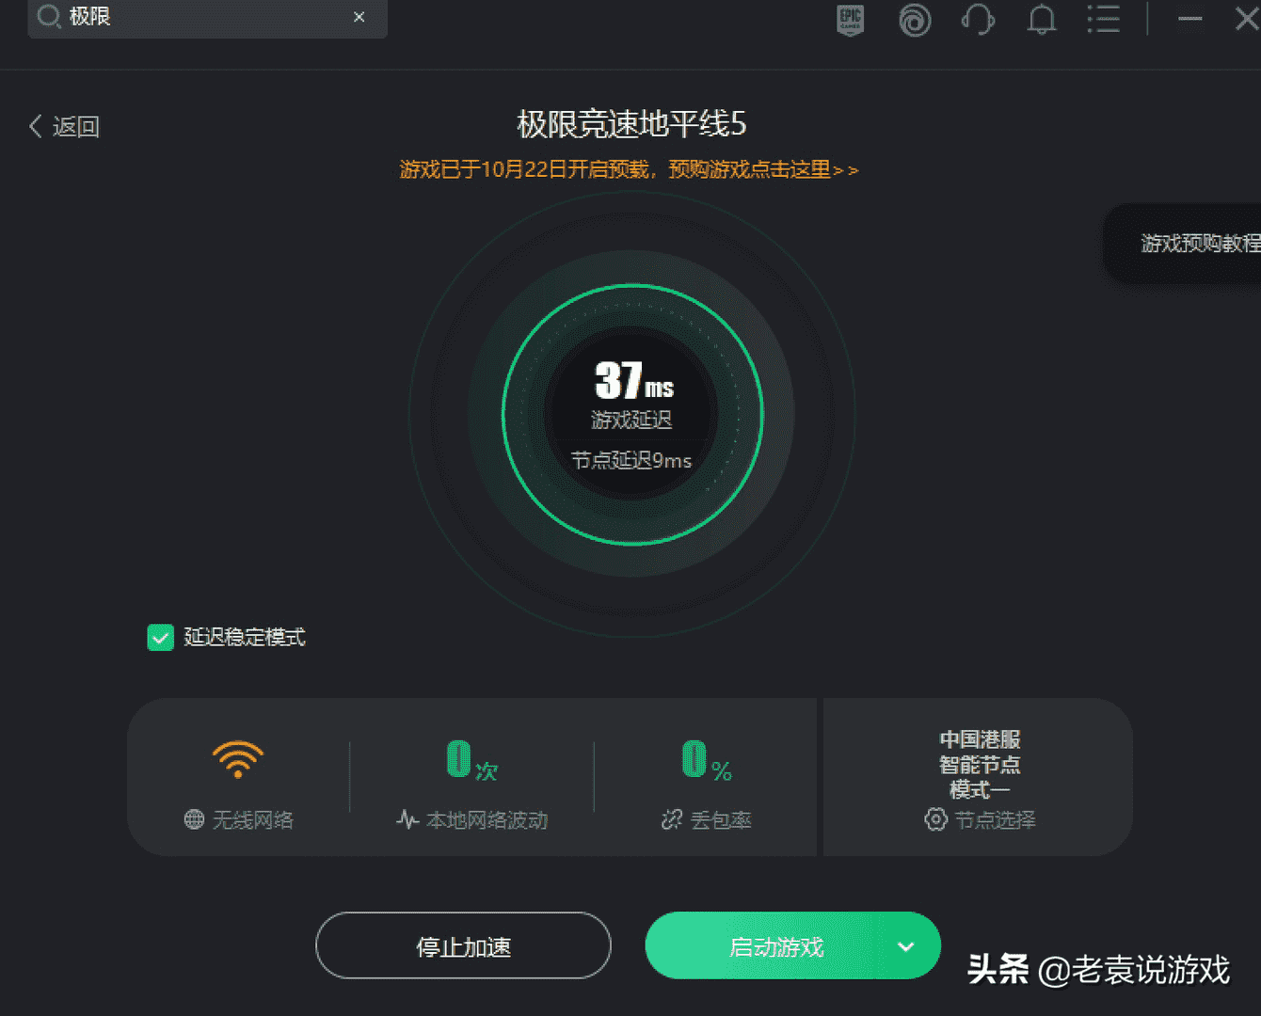The image size is (1261, 1016).
Task: Click the 极限竞速地平线5 title
Action: tap(631, 123)
